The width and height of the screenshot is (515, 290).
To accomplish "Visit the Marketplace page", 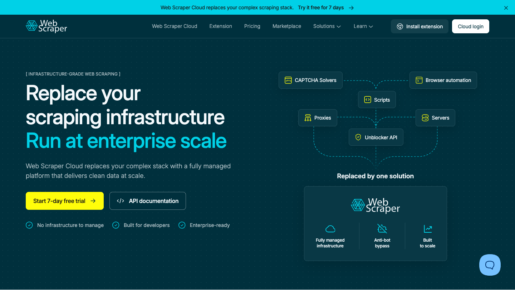I will pyautogui.click(x=287, y=26).
